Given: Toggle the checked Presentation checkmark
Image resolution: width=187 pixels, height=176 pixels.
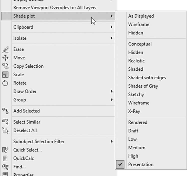Looking at the screenshot, I should pos(120,164).
